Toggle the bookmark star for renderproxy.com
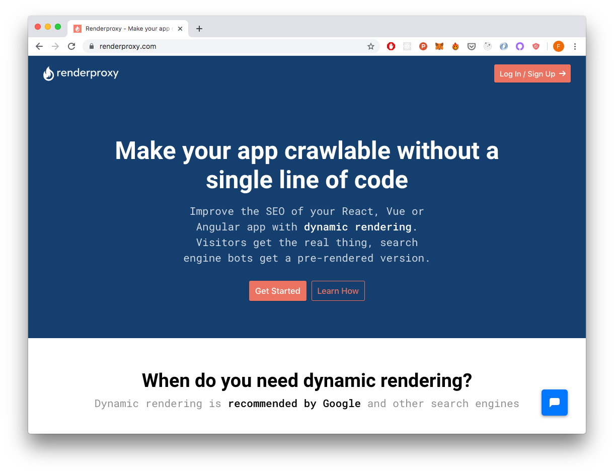This screenshot has height=474, width=614. [371, 46]
